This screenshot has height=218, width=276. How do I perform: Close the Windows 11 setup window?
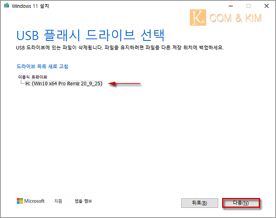pos(267,6)
